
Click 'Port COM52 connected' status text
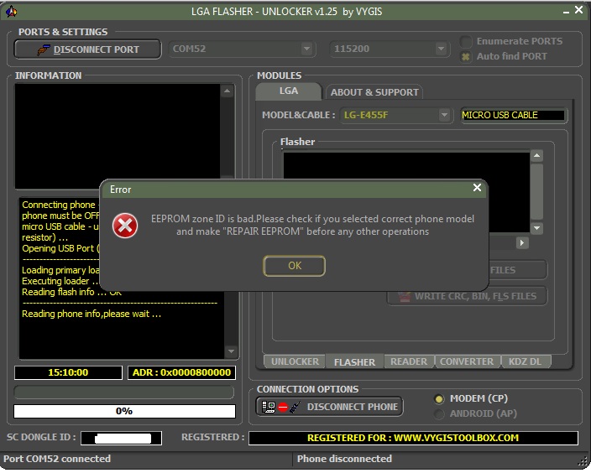coord(57,459)
